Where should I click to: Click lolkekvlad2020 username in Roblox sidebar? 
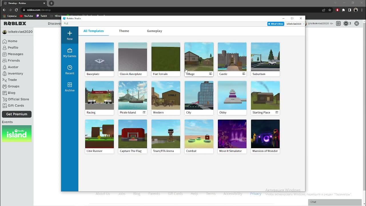pos(20,32)
